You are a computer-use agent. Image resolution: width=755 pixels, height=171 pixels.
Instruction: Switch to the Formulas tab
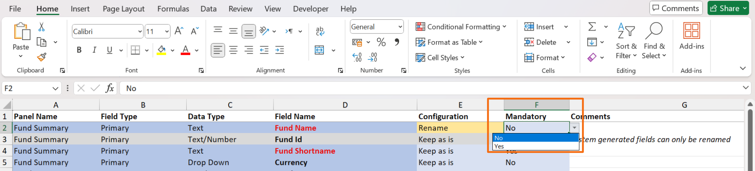coord(173,8)
